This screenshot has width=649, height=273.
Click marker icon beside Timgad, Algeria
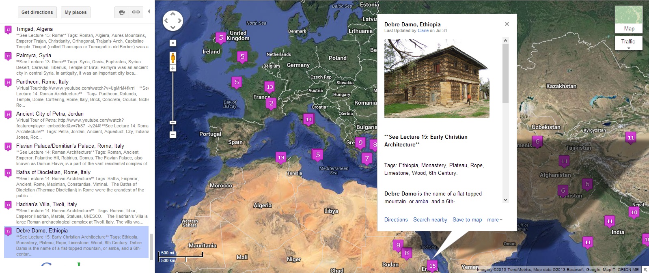[x=8, y=30]
